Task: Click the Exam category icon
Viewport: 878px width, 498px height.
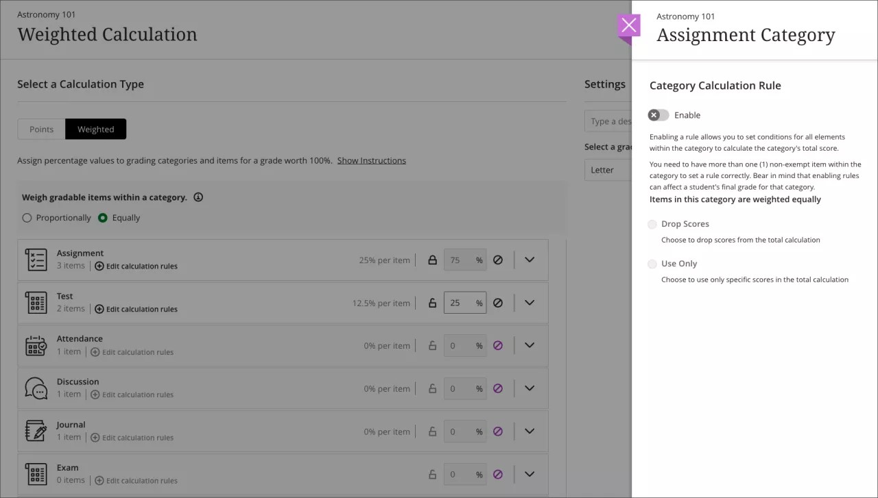Action: pos(36,473)
